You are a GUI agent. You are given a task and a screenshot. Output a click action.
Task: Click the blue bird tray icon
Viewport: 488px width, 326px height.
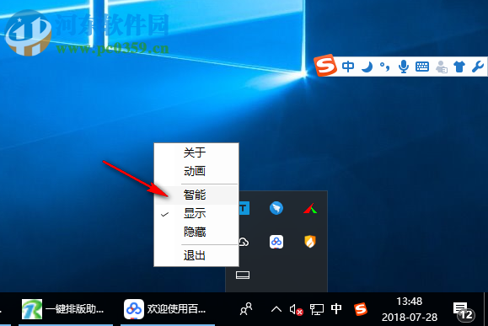click(x=276, y=208)
